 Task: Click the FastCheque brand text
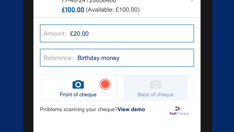[179, 114]
